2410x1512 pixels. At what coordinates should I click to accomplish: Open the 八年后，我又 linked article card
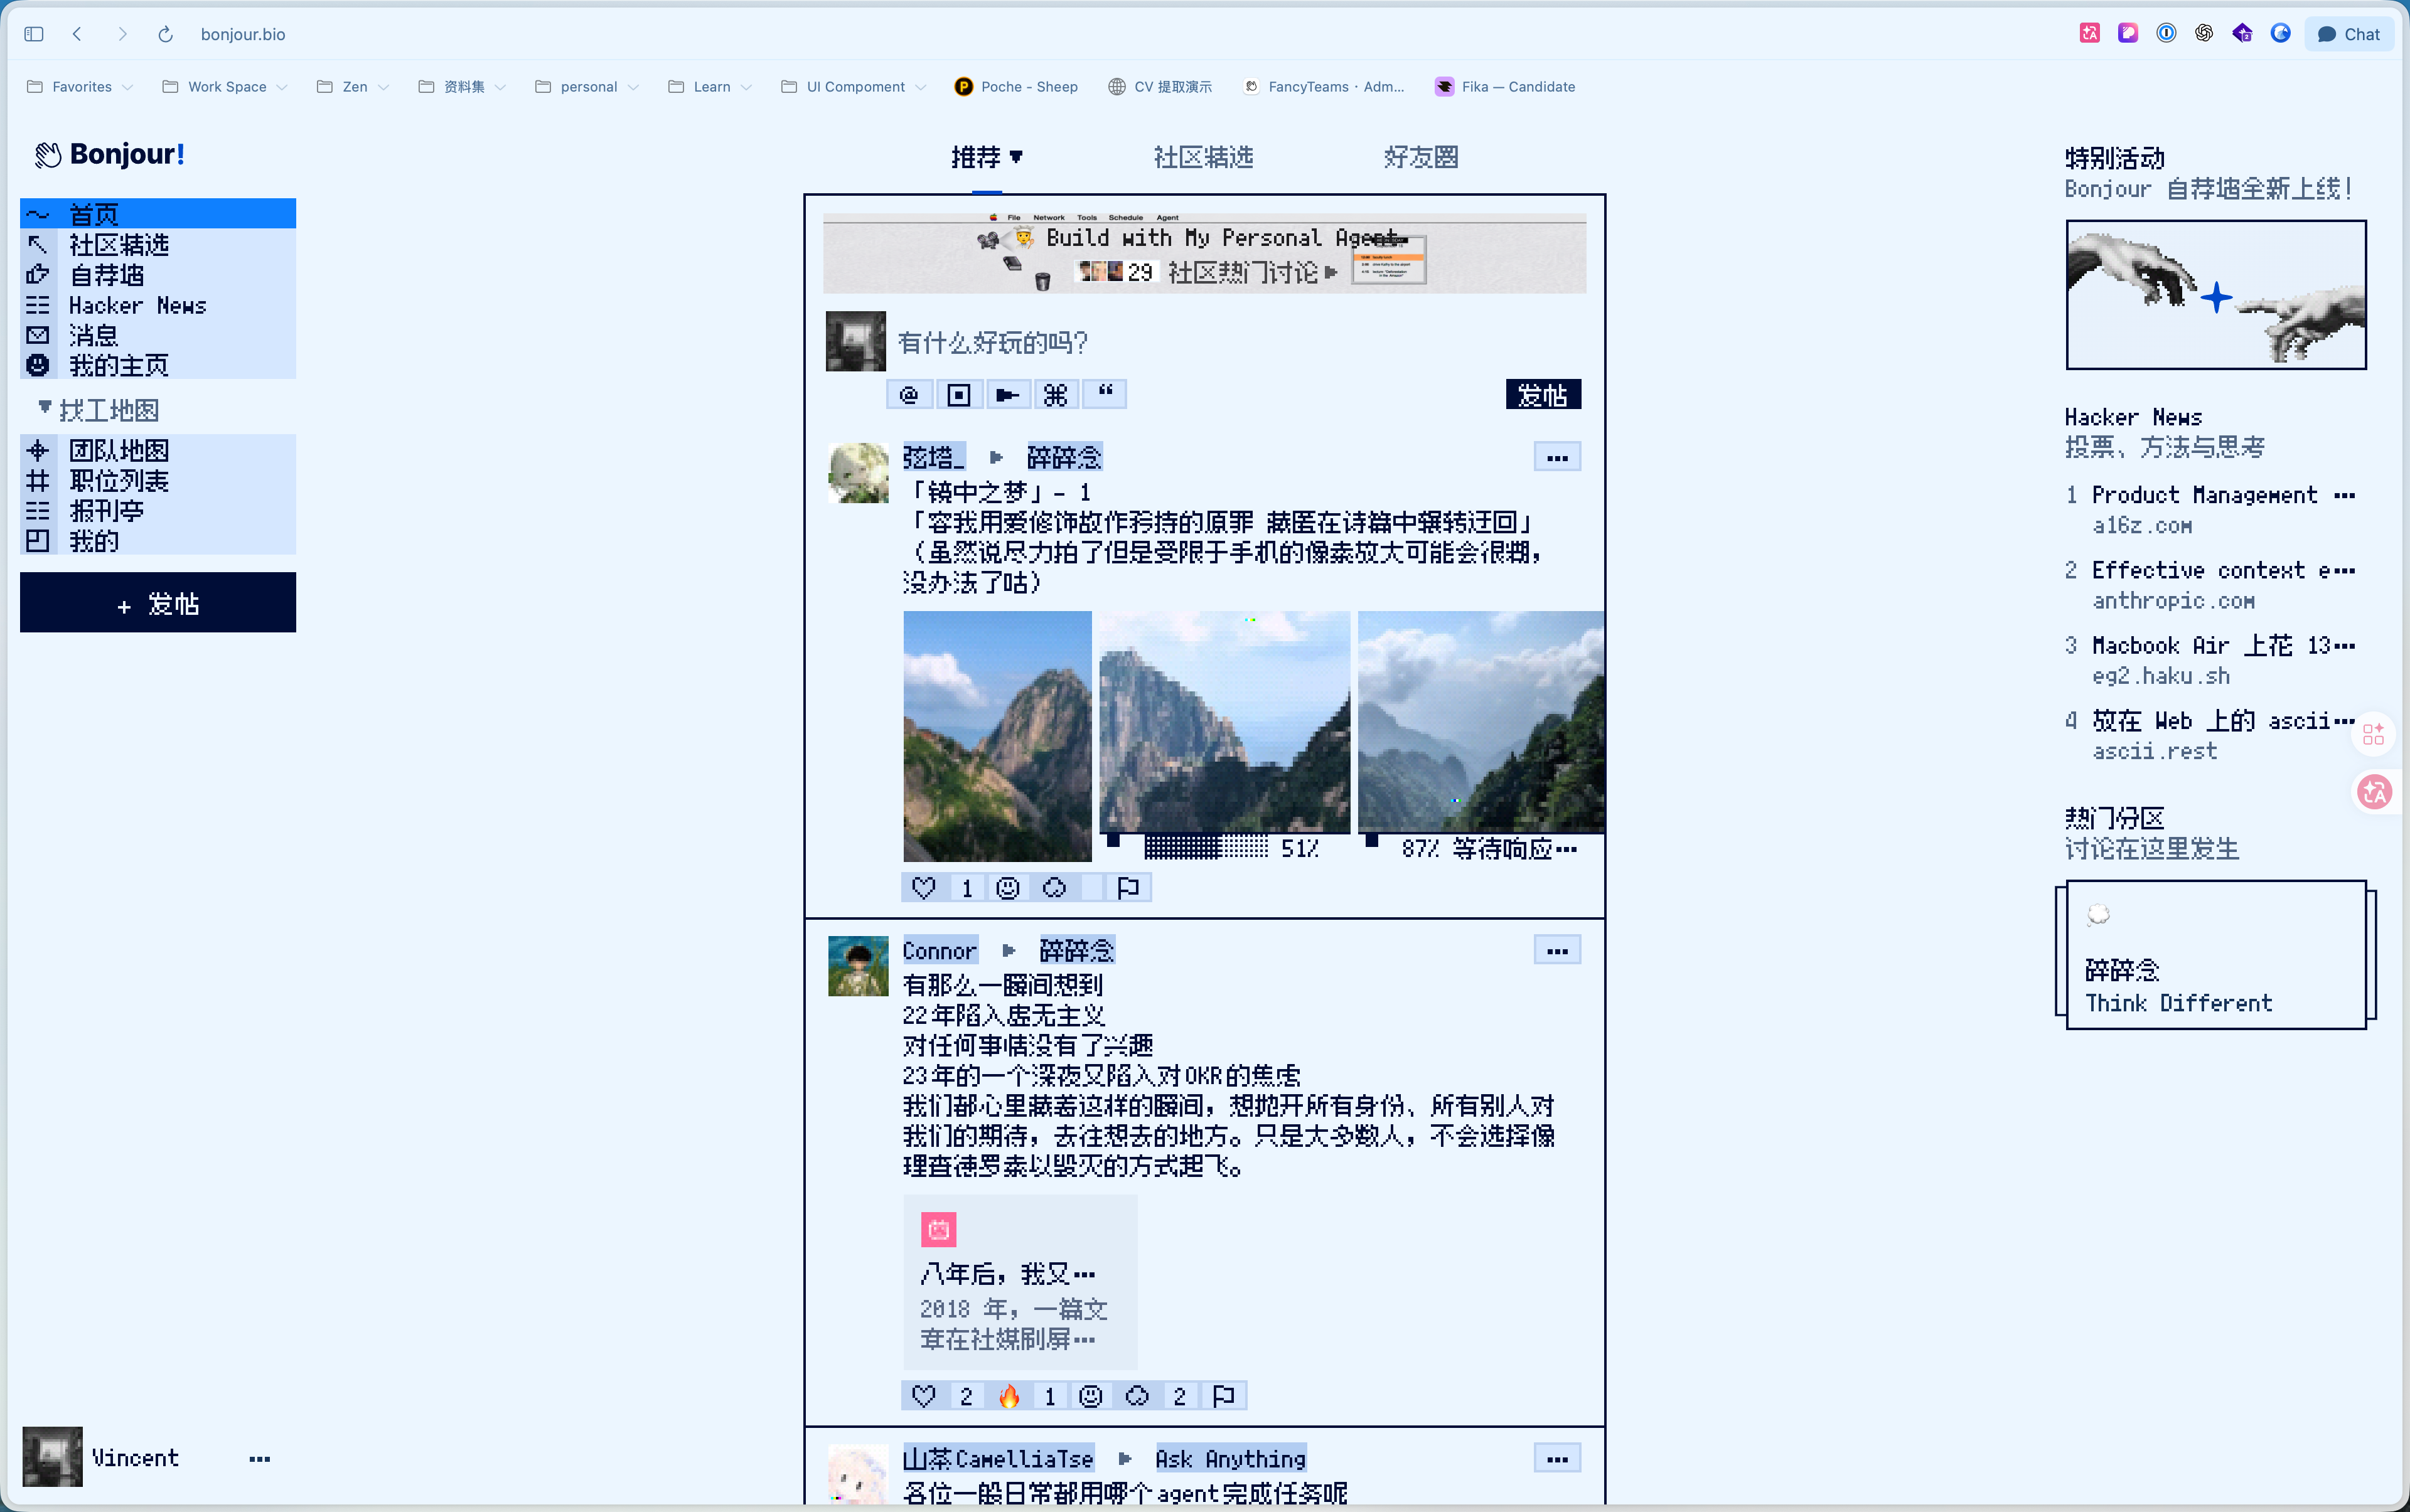[1019, 1282]
